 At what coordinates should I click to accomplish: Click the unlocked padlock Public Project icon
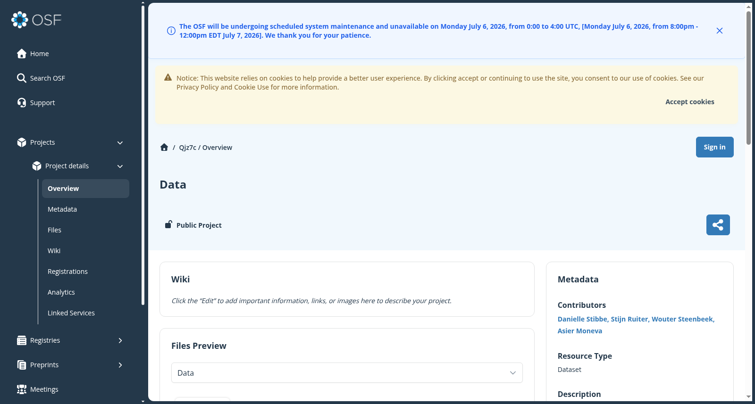click(168, 224)
